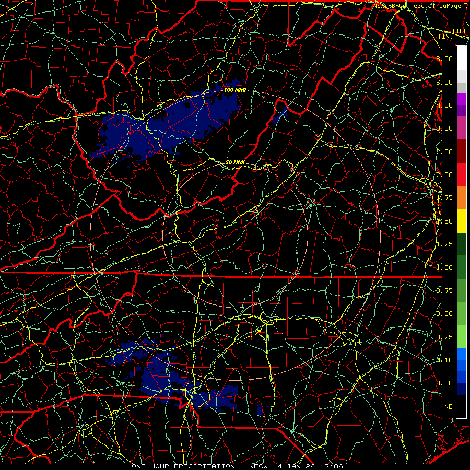This screenshot has width=470, height=470.
Task: Click the 0.75 scale label
Action: coord(444,291)
